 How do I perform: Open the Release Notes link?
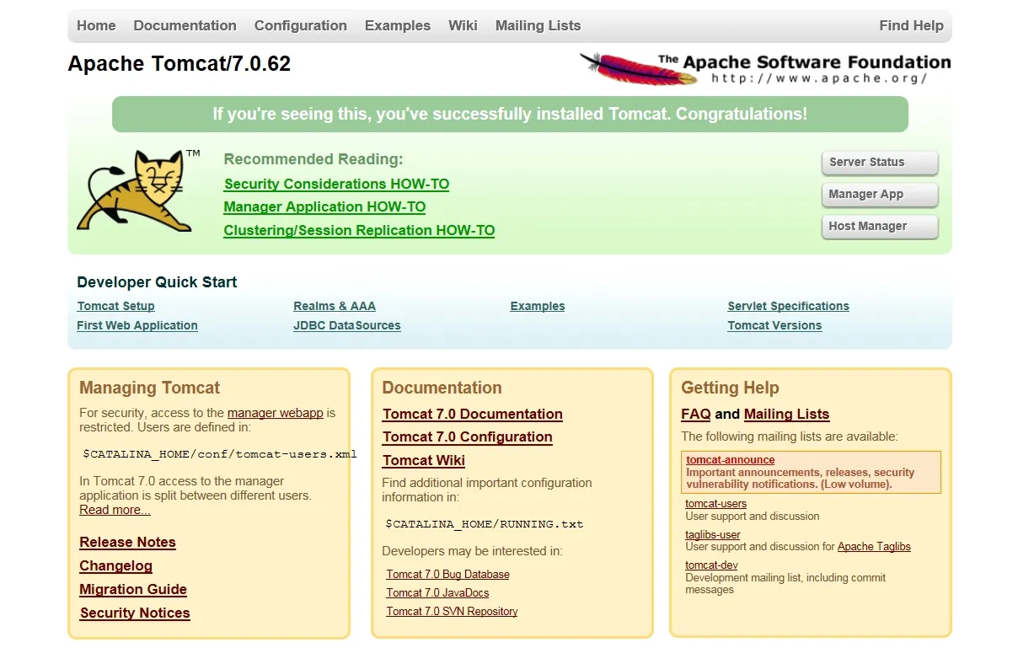click(x=127, y=542)
